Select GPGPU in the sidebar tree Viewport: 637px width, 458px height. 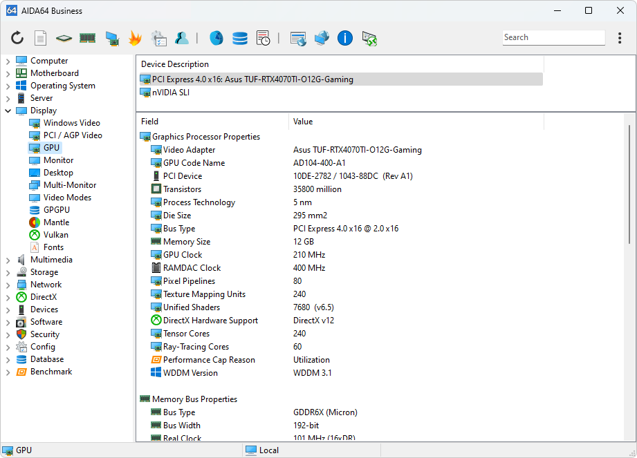click(57, 210)
